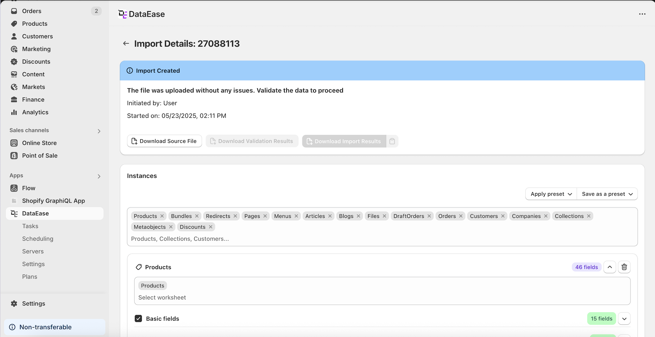The width and height of the screenshot is (655, 337).
Task: Click the Marketing target icon
Action: [14, 49]
